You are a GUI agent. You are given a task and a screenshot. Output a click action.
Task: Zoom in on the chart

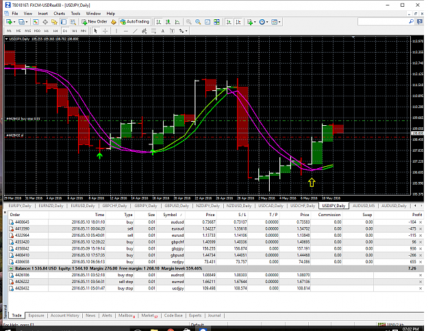point(188,22)
